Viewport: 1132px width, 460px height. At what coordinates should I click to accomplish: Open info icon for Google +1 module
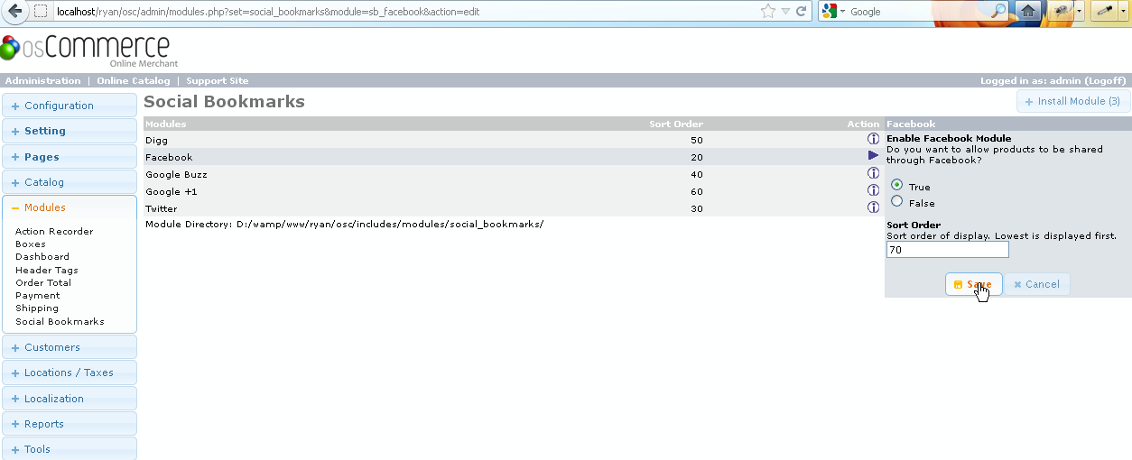(x=873, y=190)
